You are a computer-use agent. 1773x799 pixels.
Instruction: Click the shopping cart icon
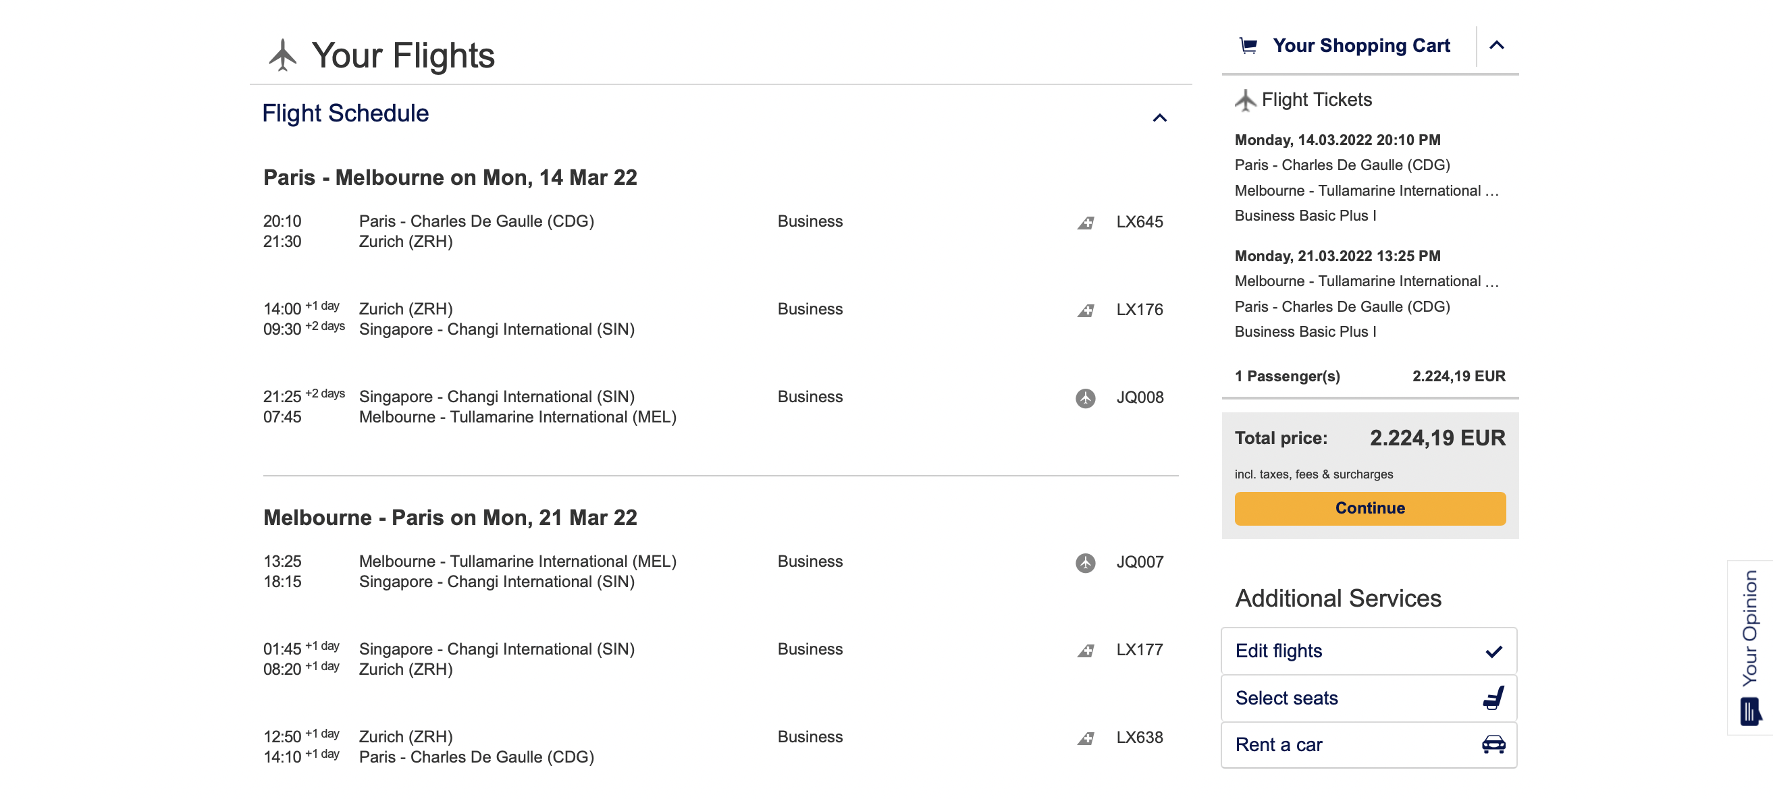(x=1248, y=45)
